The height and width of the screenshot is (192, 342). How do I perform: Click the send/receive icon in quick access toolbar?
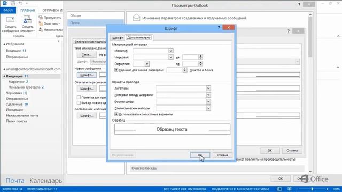[x=13, y=3]
